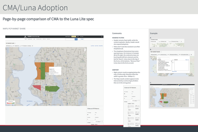Open the MAPS navigation item
The width and height of the screenshot is (198, 132).
[x=34, y=39]
